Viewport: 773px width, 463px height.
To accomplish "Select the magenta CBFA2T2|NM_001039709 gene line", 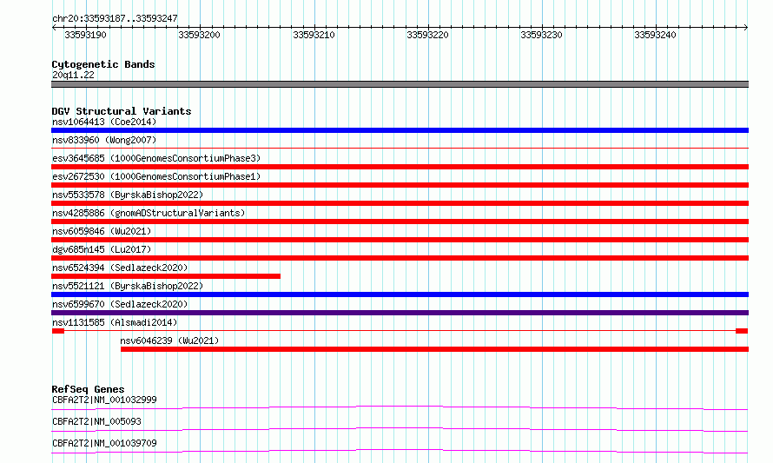I will coord(400,451).
